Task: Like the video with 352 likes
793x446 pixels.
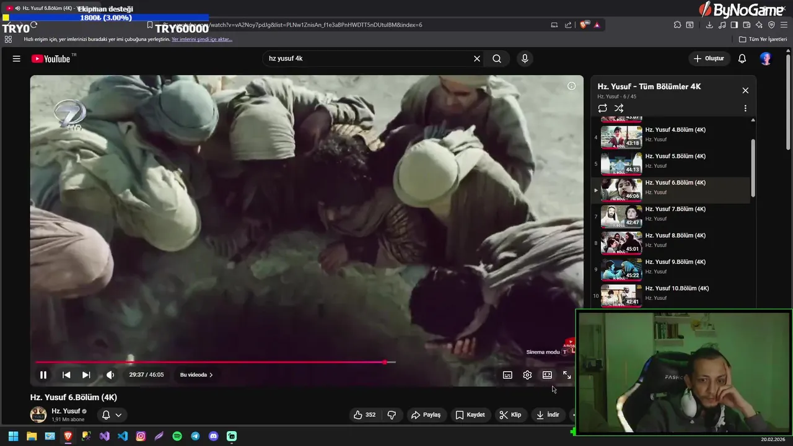Action: [364, 414]
